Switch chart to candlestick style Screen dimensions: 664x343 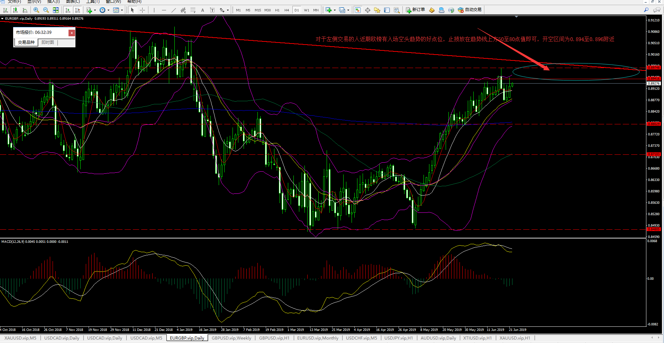coord(15,10)
